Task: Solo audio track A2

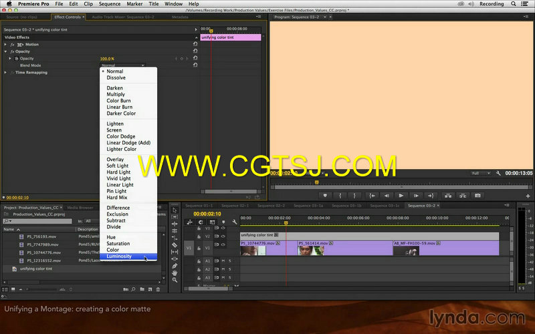Action: point(229,269)
